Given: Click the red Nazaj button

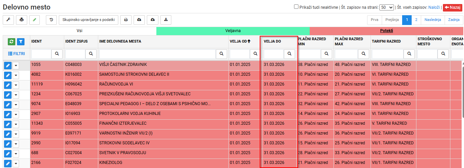Looking at the screenshot, I should click(x=452, y=7).
